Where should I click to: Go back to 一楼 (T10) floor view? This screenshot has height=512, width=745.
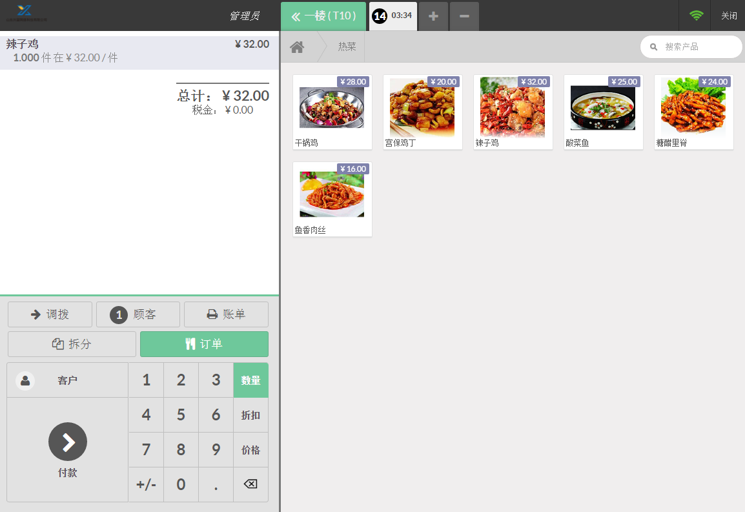323,16
